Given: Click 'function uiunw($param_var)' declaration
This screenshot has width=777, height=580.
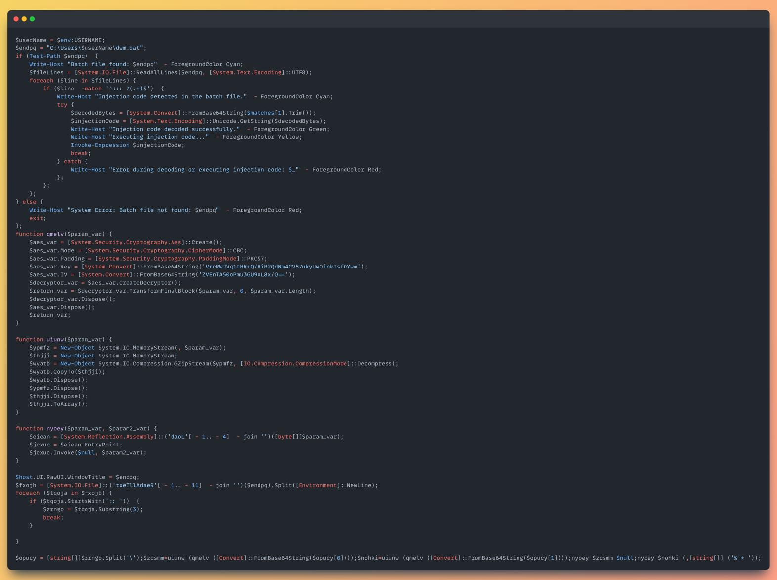Looking at the screenshot, I should 64,340.
